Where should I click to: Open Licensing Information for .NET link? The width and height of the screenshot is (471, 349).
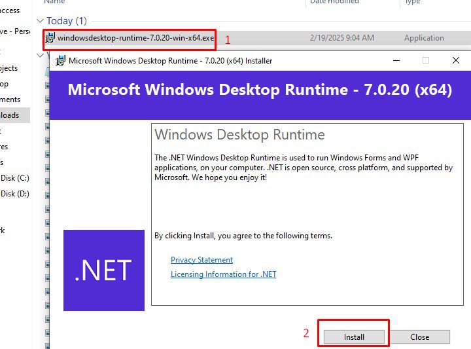[223, 274]
